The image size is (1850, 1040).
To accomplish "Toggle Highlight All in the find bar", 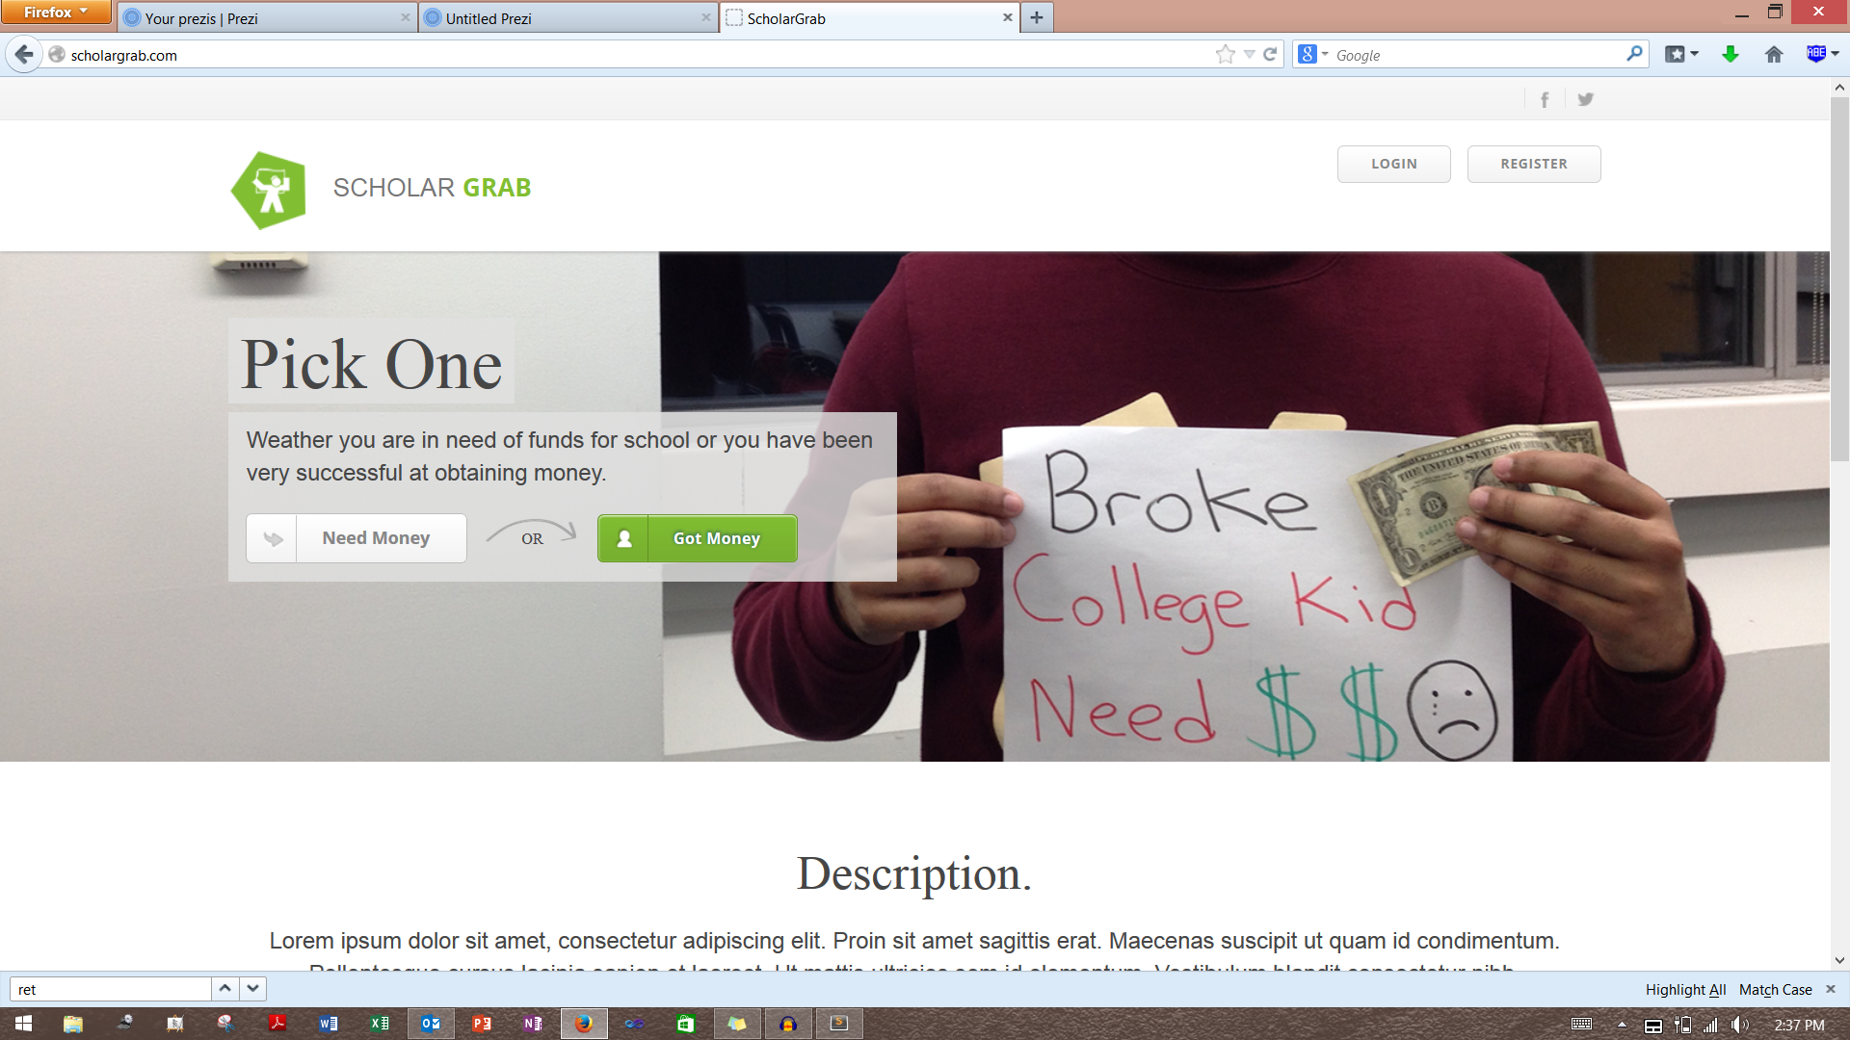I will (x=1684, y=989).
